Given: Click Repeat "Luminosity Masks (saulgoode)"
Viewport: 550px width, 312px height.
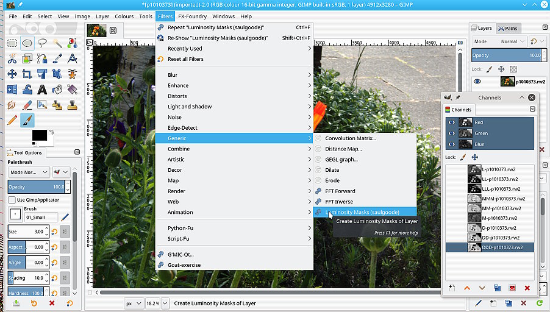Looking at the screenshot, I should click(x=234, y=27).
